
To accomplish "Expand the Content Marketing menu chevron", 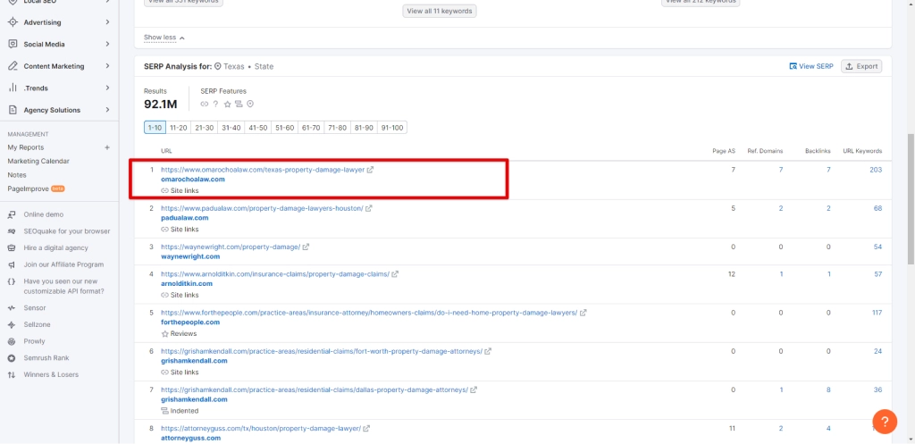I will pyautogui.click(x=107, y=66).
